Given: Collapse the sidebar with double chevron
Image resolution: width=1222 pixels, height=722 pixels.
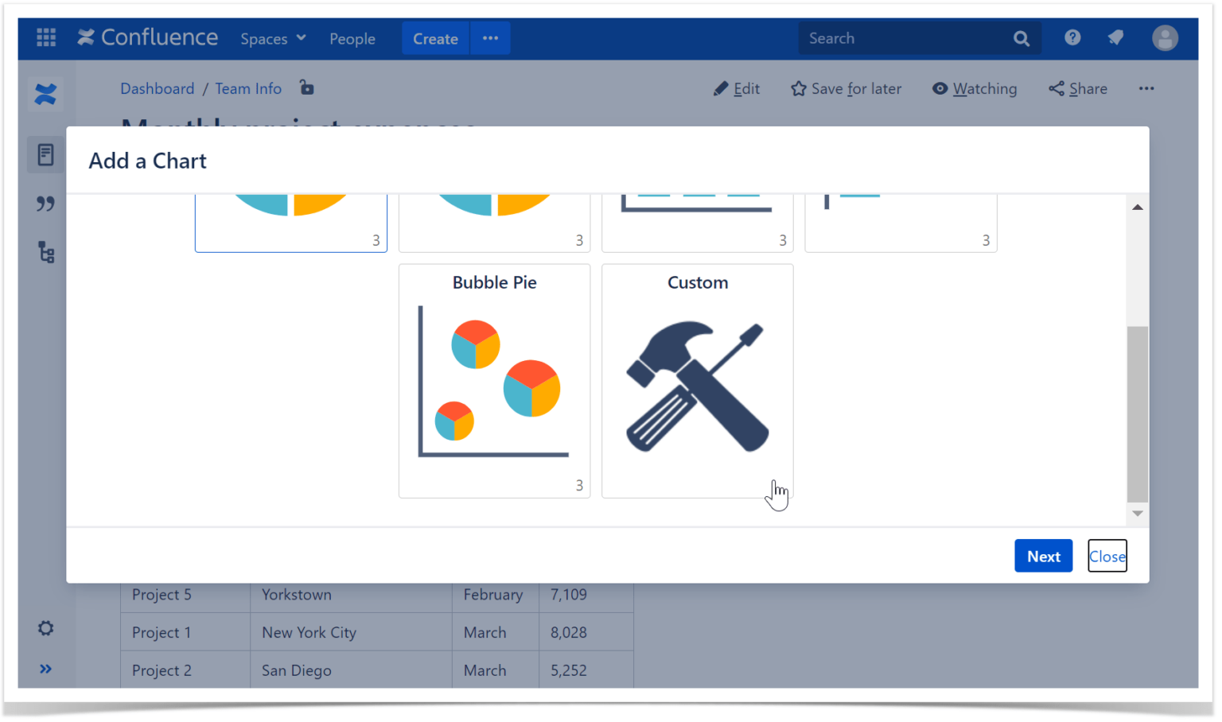Looking at the screenshot, I should tap(45, 669).
